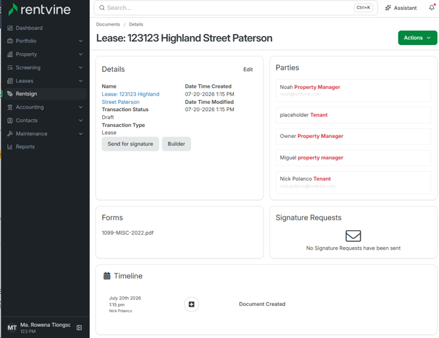Select Owner Property Manager party
This screenshot has height=338, width=439.
pos(353,137)
